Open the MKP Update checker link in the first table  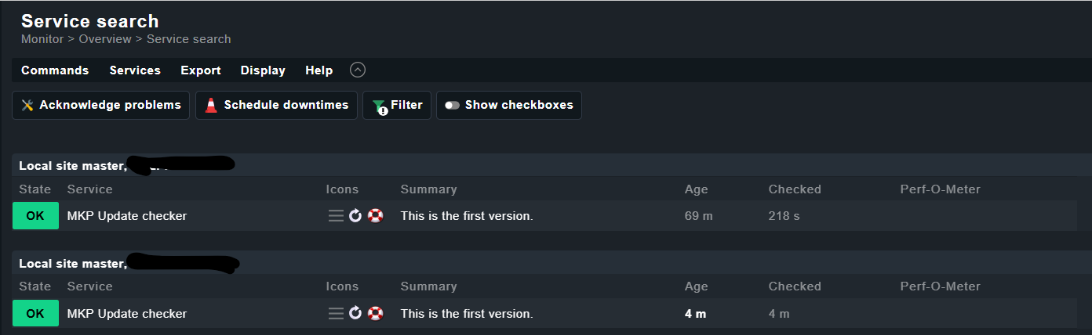[127, 216]
